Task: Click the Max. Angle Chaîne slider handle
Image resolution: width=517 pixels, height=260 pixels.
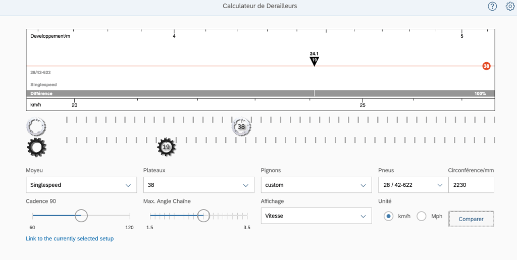Action: point(203,216)
